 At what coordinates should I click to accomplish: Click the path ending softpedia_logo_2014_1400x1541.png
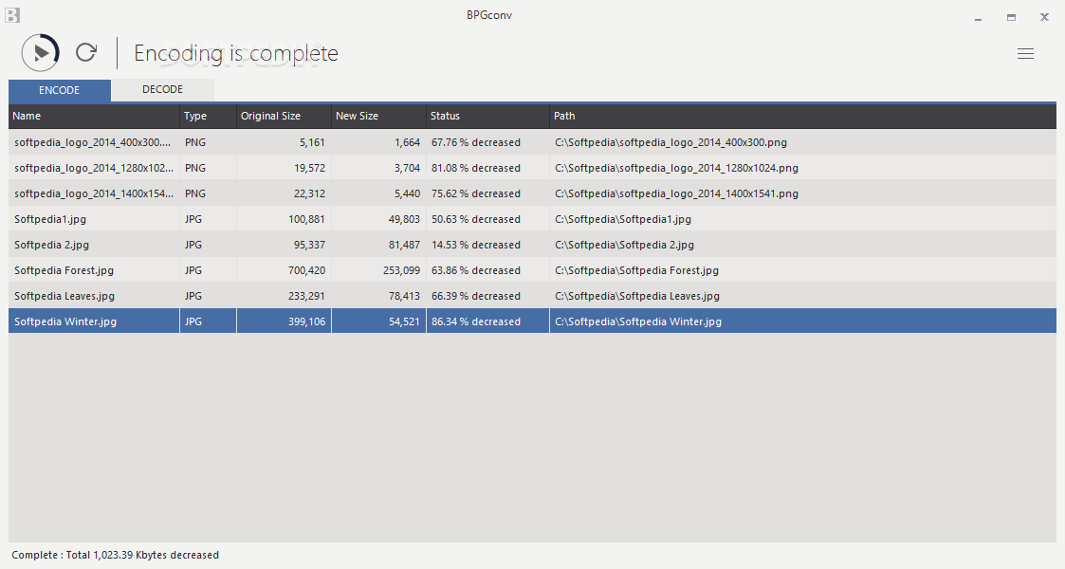point(676,193)
